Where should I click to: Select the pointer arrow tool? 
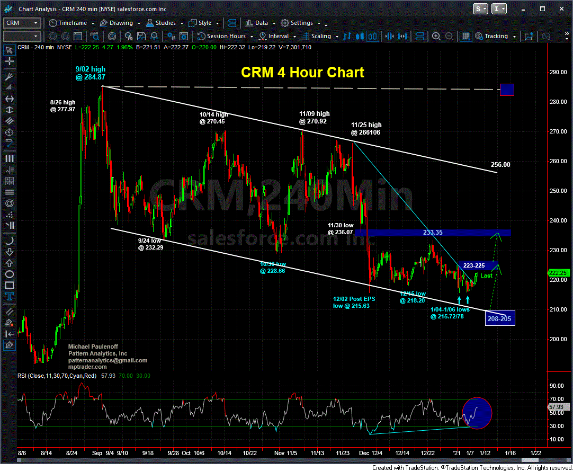click(10, 49)
